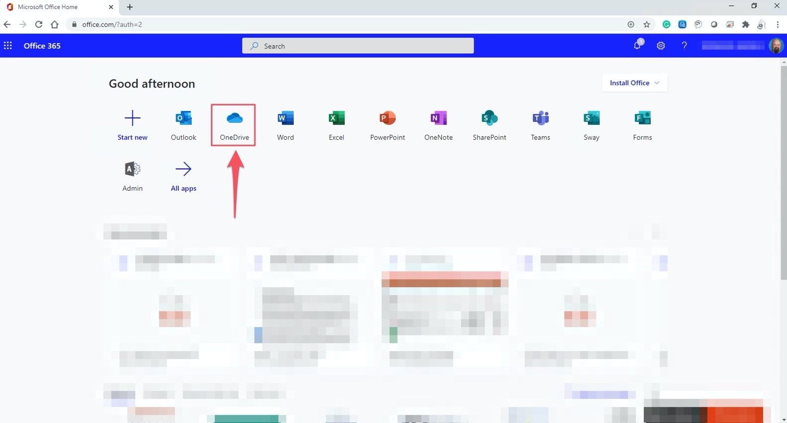
Task: Open the Sway app
Action: pos(591,125)
